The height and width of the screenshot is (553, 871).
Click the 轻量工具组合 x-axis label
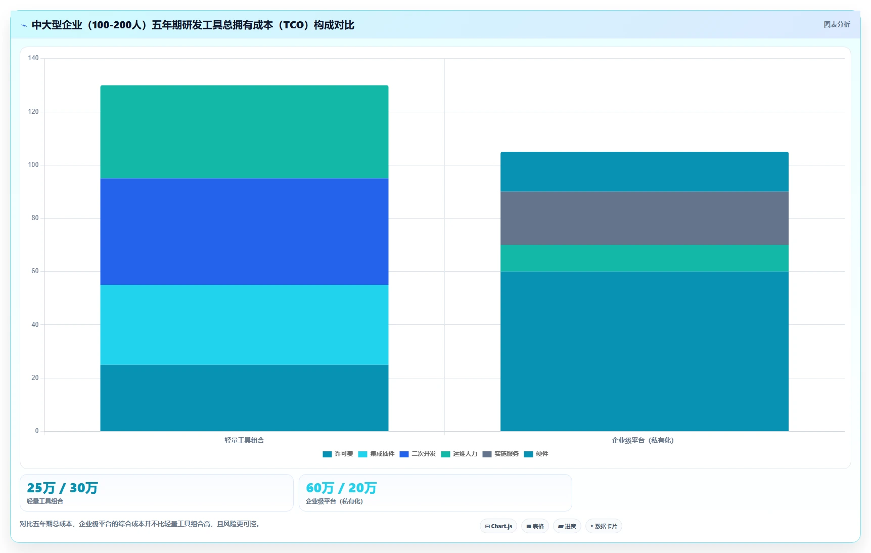pyautogui.click(x=244, y=440)
